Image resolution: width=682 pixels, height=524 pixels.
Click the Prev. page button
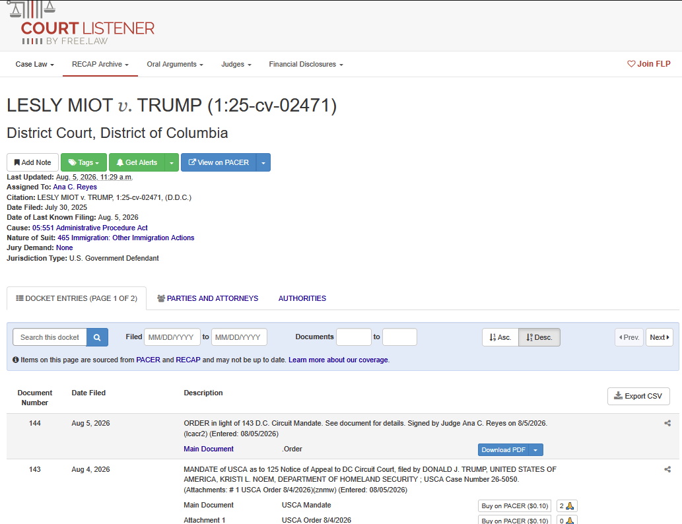click(x=629, y=337)
